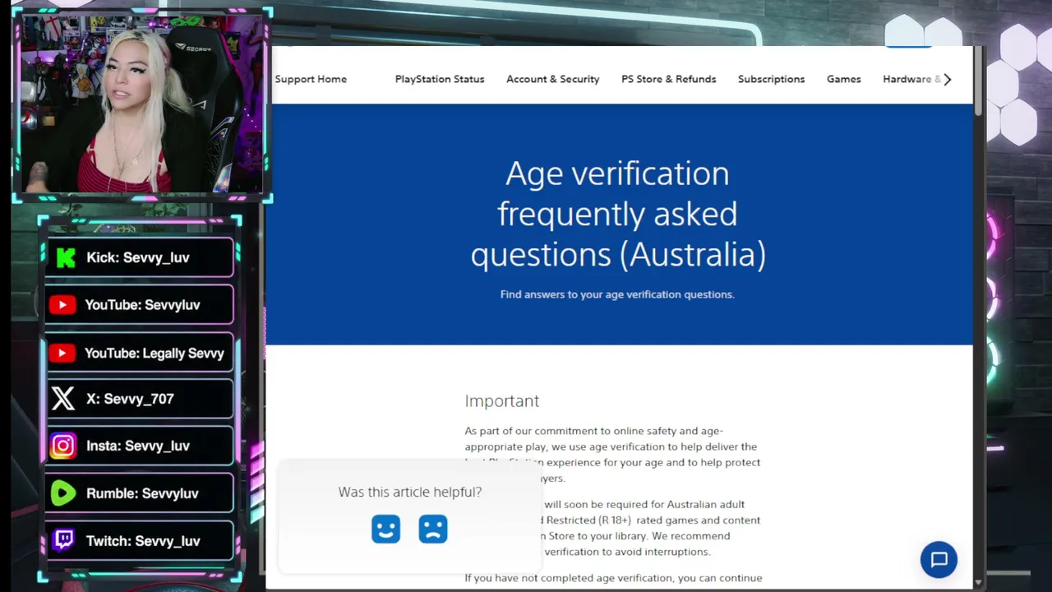Image resolution: width=1052 pixels, height=592 pixels.
Task: Go to Support Home
Action: pos(311,79)
